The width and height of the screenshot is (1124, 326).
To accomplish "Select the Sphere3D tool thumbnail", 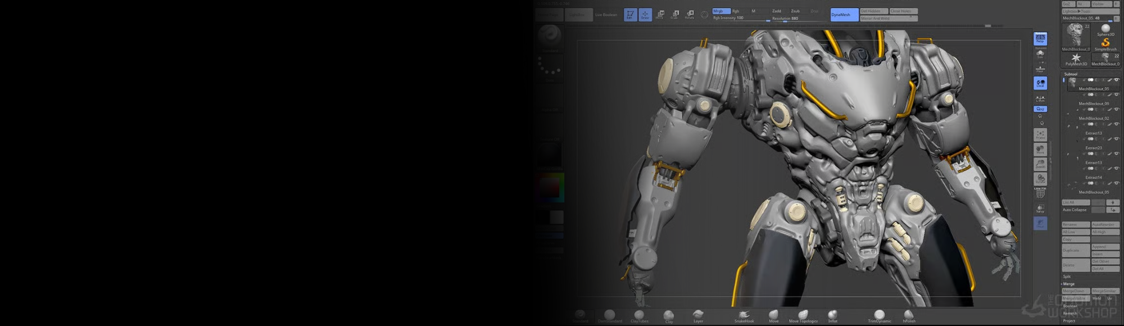I will (x=1105, y=30).
